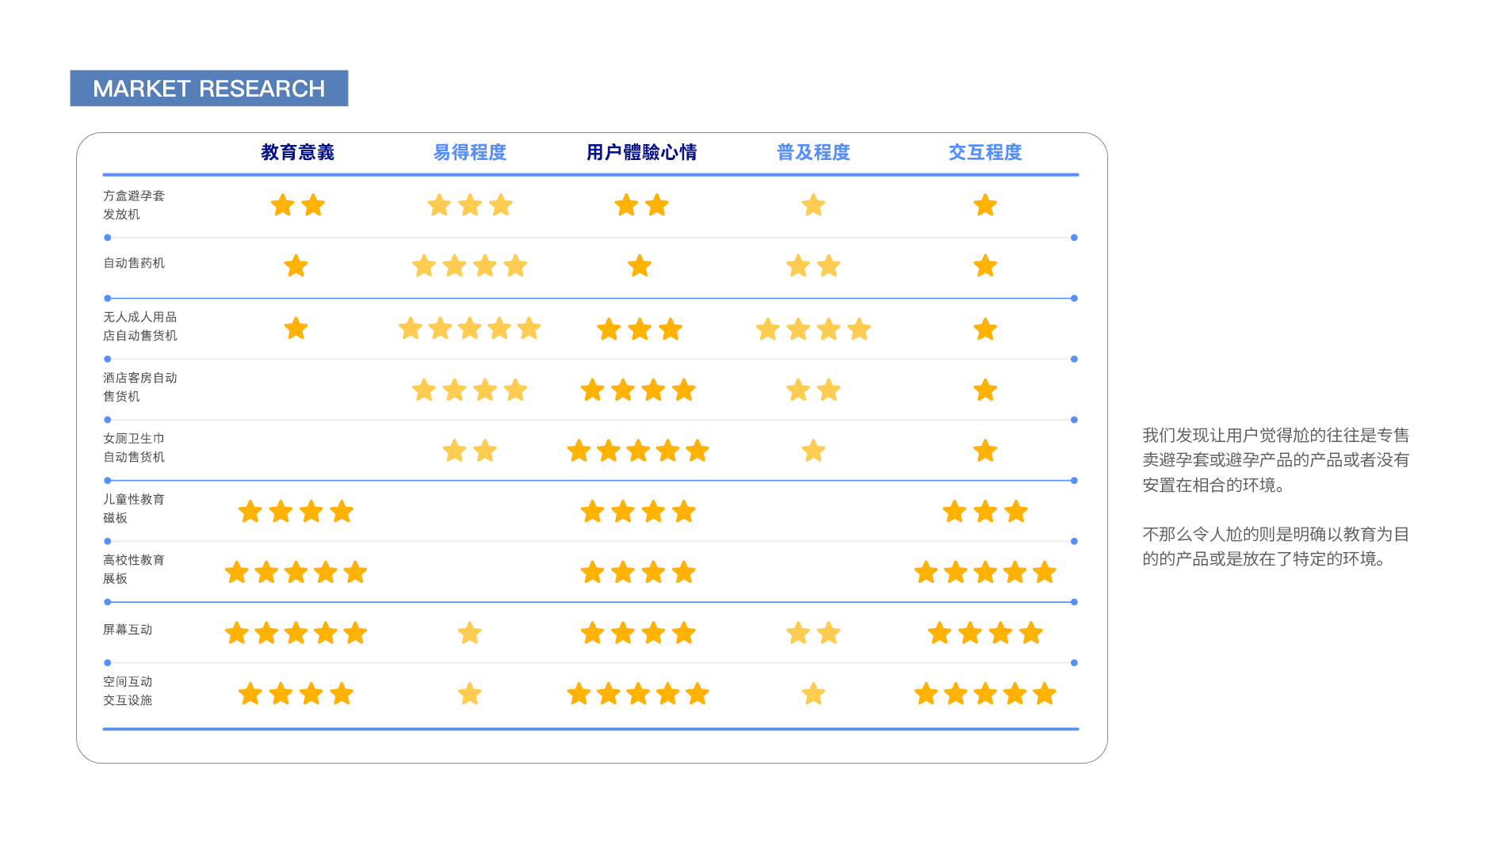Click the MARKET RESEARCH title banner
This screenshot has width=1498, height=842.
tap(208, 88)
